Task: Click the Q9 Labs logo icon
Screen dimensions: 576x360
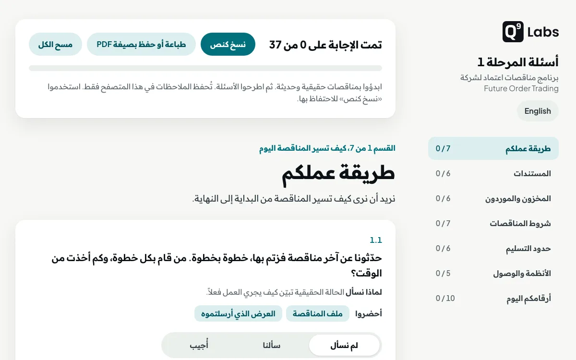Action: pos(513,32)
